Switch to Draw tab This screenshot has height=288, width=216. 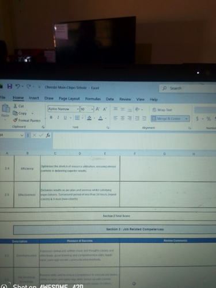click(49, 98)
